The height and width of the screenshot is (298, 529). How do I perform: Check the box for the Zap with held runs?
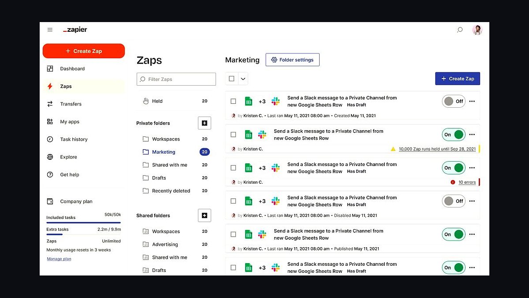point(233,134)
